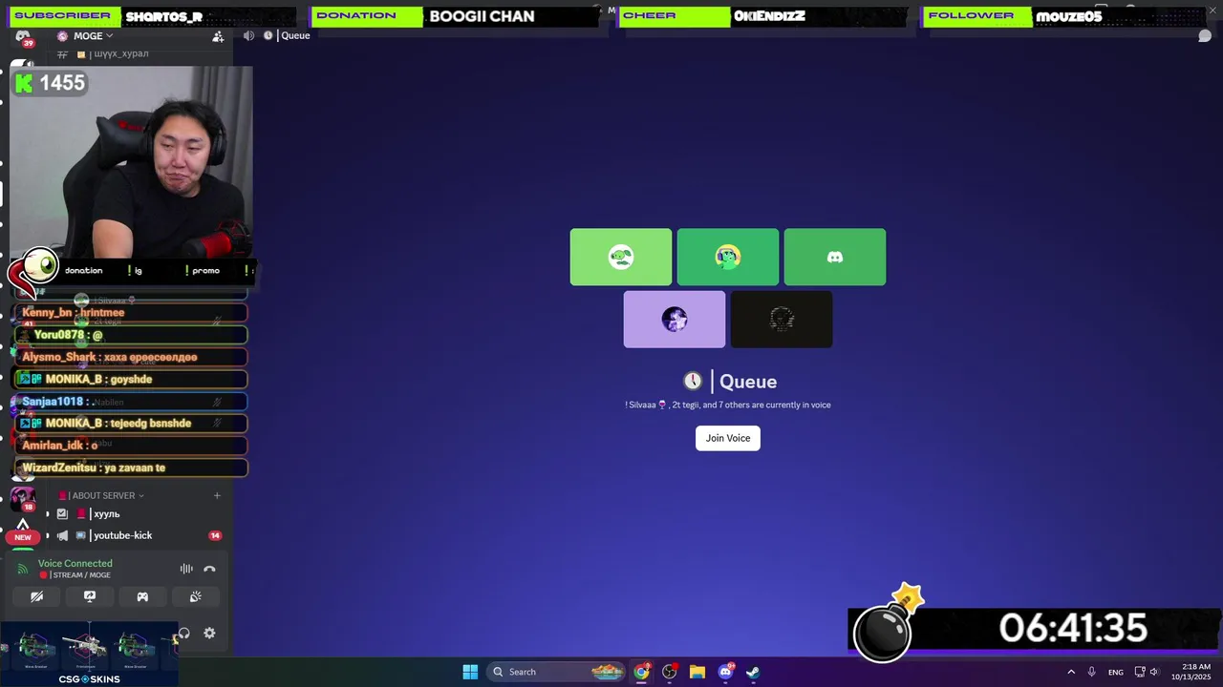Viewport: 1223px width, 687px height.
Task: Switch ENG input language indicator
Action: point(1116,673)
